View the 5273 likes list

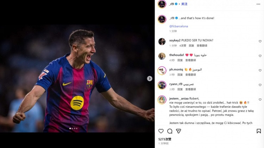(164, 139)
